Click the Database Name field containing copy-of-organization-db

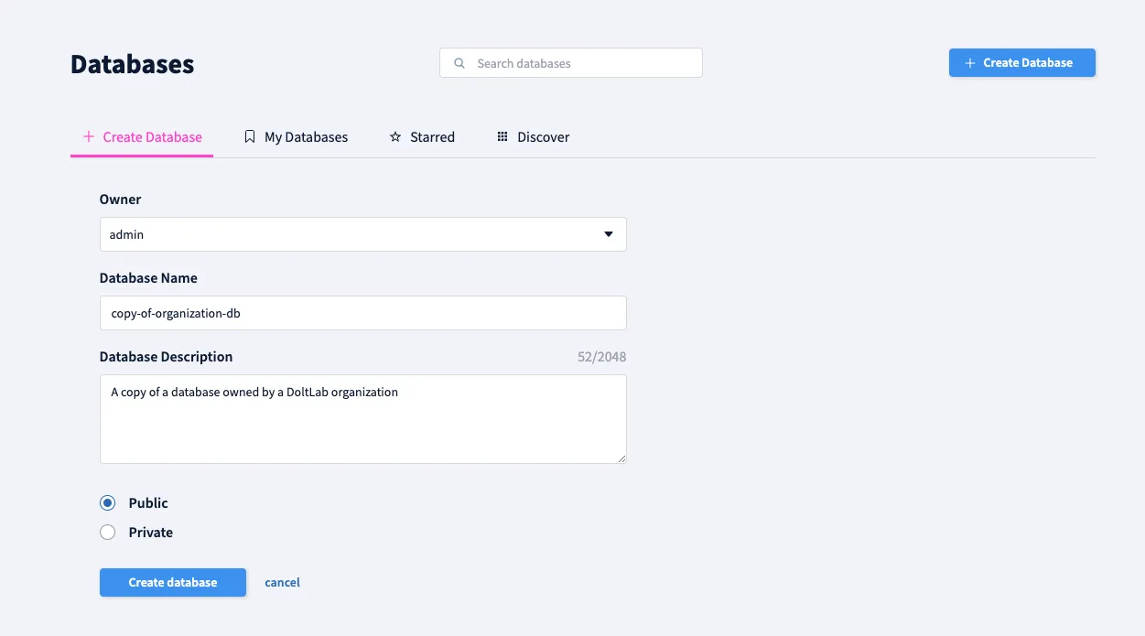[x=362, y=312]
